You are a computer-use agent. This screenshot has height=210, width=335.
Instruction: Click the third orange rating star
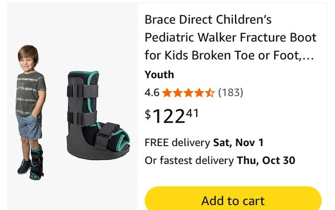click(188, 93)
